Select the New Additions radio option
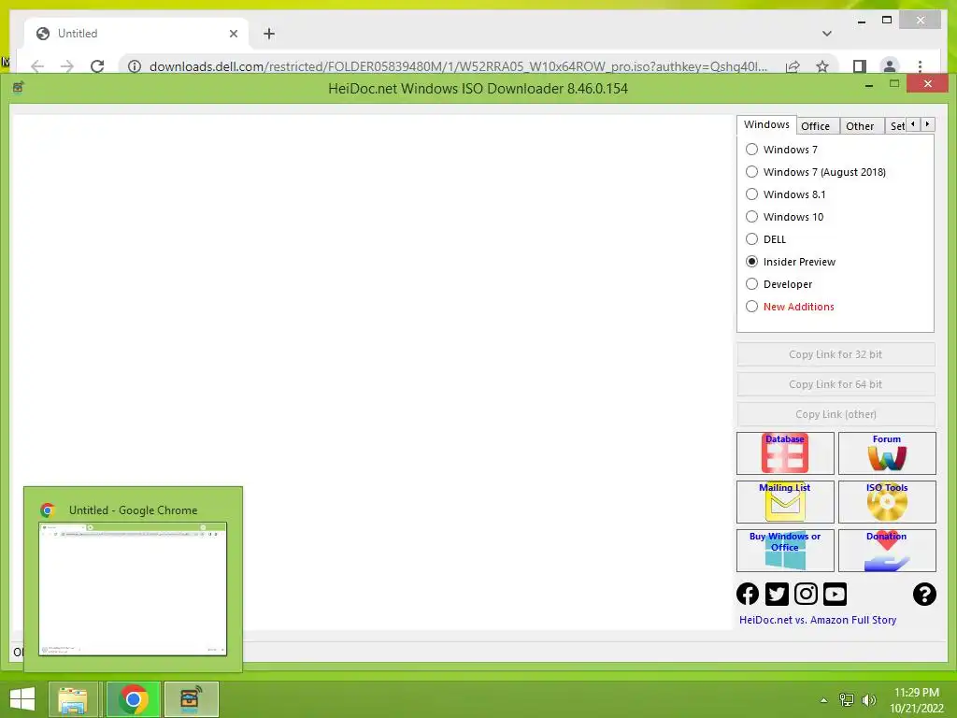 pyautogui.click(x=790, y=307)
